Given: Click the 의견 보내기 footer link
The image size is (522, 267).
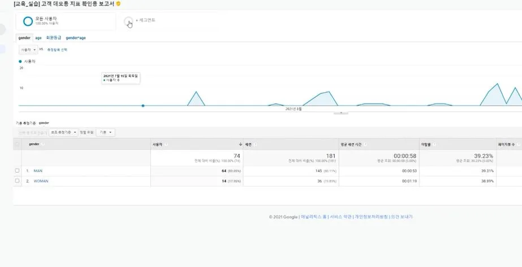Looking at the screenshot, I should (x=402, y=217).
